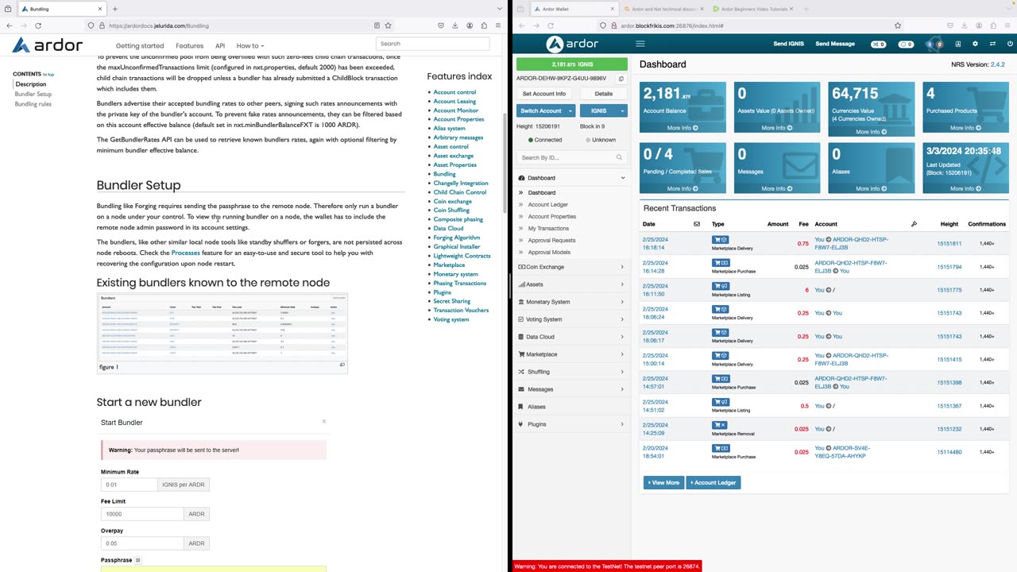Open the How to dropdown in docs navbar
The height and width of the screenshot is (572, 1017).
(250, 46)
